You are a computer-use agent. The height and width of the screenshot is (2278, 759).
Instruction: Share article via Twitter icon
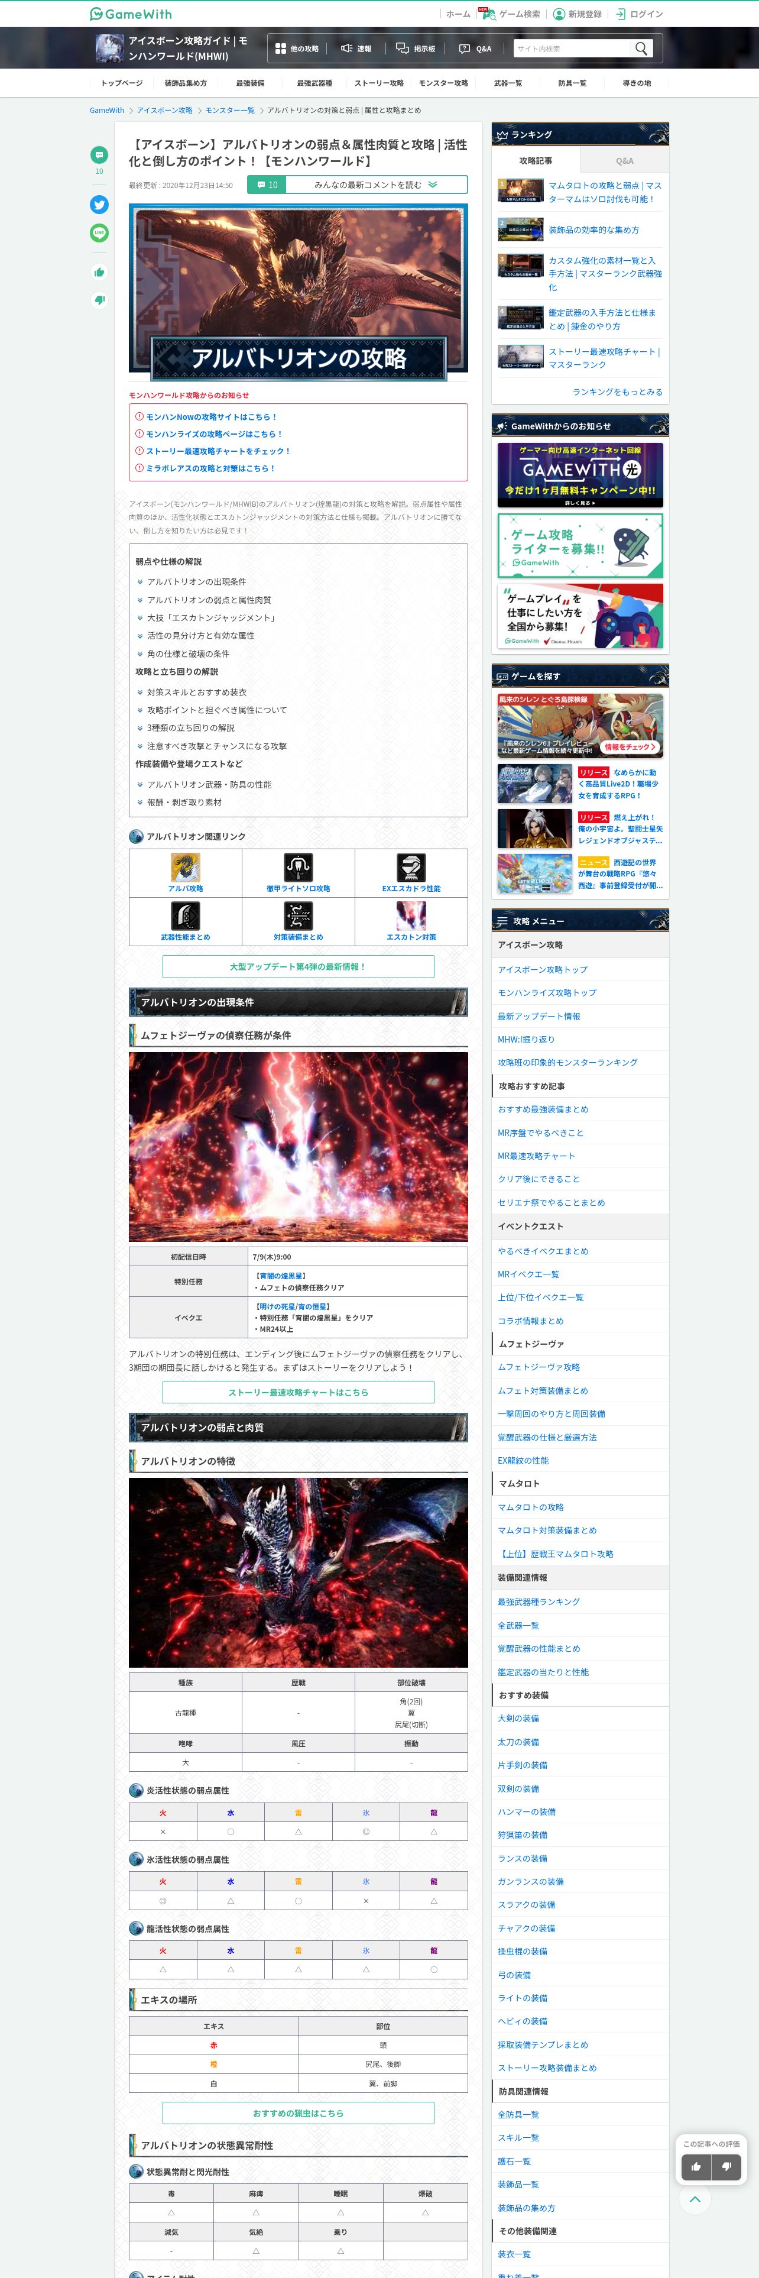[99, 204]
